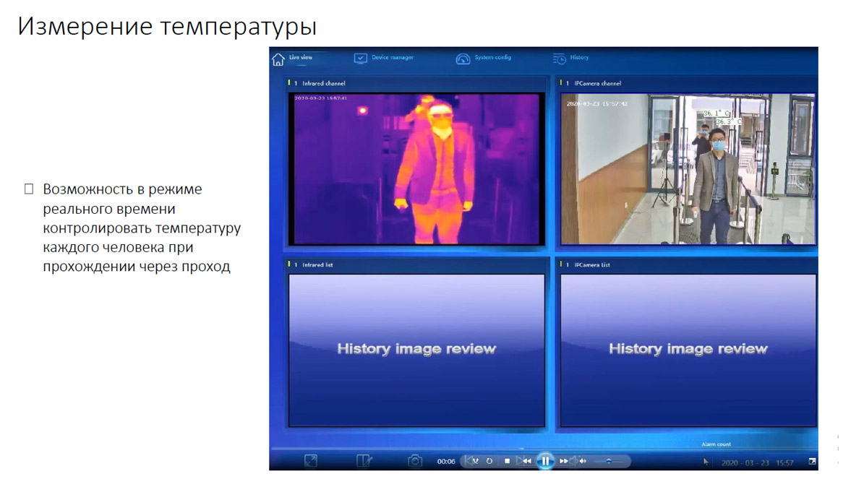The image size is (864, 487).
Task: Adjust the volume slider
Action: pyautogui.click(x=609, y=461)
